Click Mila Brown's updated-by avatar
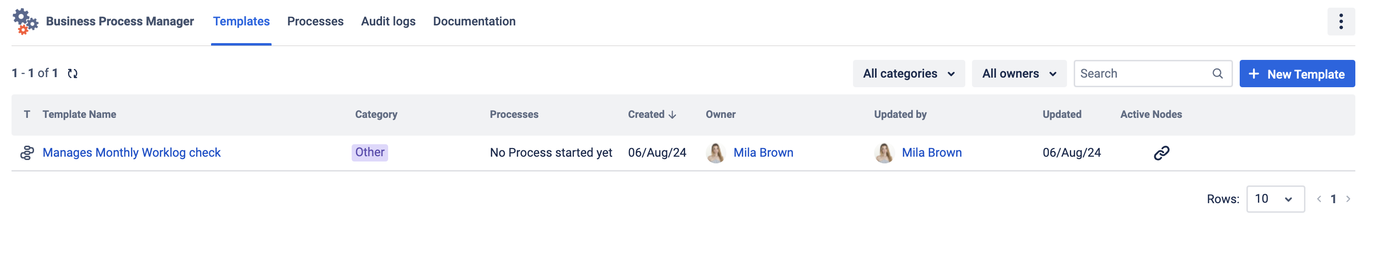 tap(884, 153)
